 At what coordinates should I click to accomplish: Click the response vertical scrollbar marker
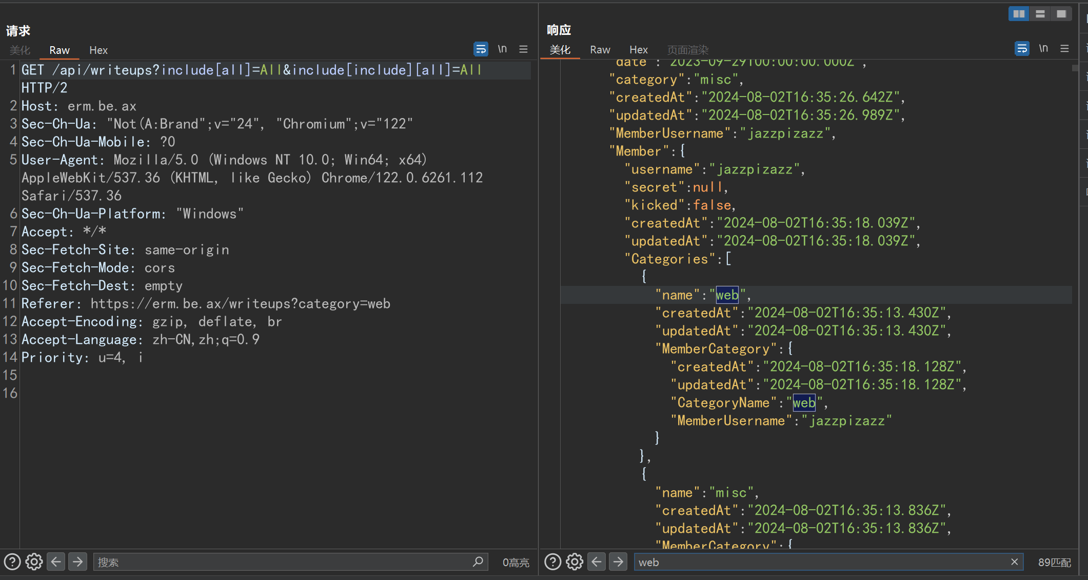pyautogui.click(x=1075, y=68)
